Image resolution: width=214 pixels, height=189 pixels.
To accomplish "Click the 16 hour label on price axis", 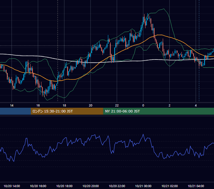I will [x=38, y=106].
